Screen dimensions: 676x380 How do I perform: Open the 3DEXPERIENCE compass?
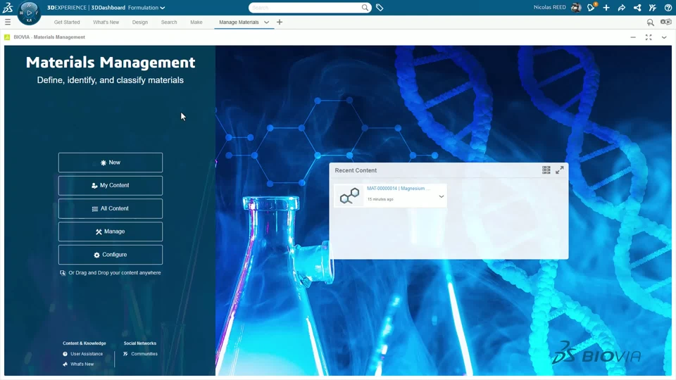click(29, 13)
